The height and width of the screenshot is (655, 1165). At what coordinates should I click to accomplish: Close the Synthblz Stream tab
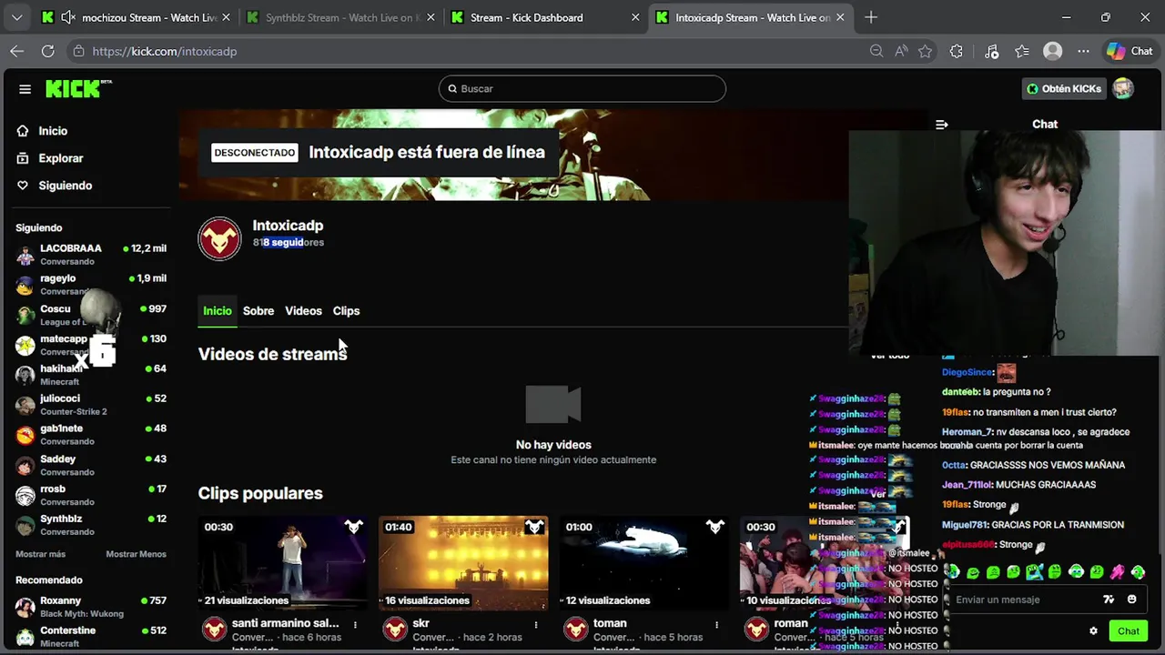(431, 17)
